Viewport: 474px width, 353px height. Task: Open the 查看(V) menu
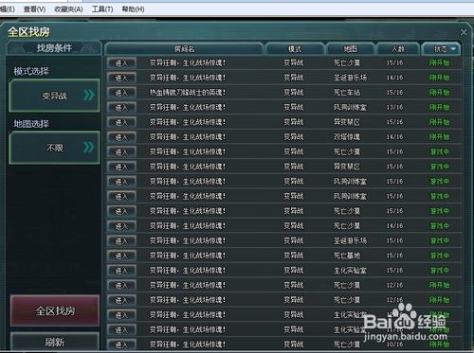pyautogui.click(x=34, y=9)
